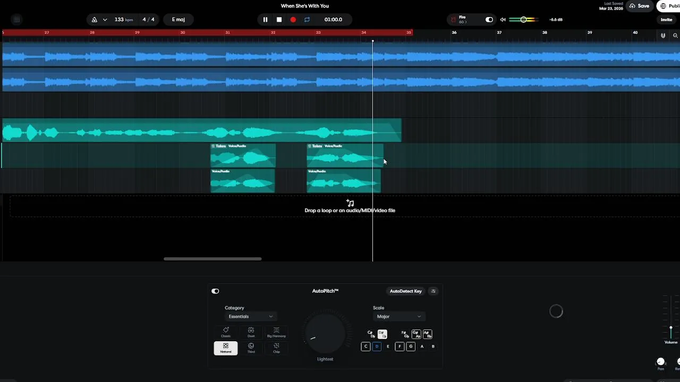Toggle the Fire mastering switch
680x382 pixels.
tap(489, 20)
